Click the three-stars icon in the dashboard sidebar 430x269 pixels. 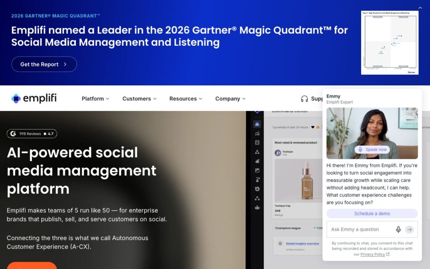pos(257,198)
